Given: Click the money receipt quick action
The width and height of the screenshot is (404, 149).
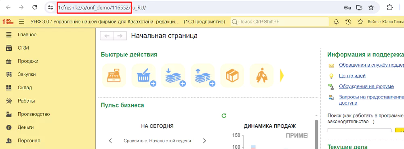Looking at the screenshot, I should (173, 76).
